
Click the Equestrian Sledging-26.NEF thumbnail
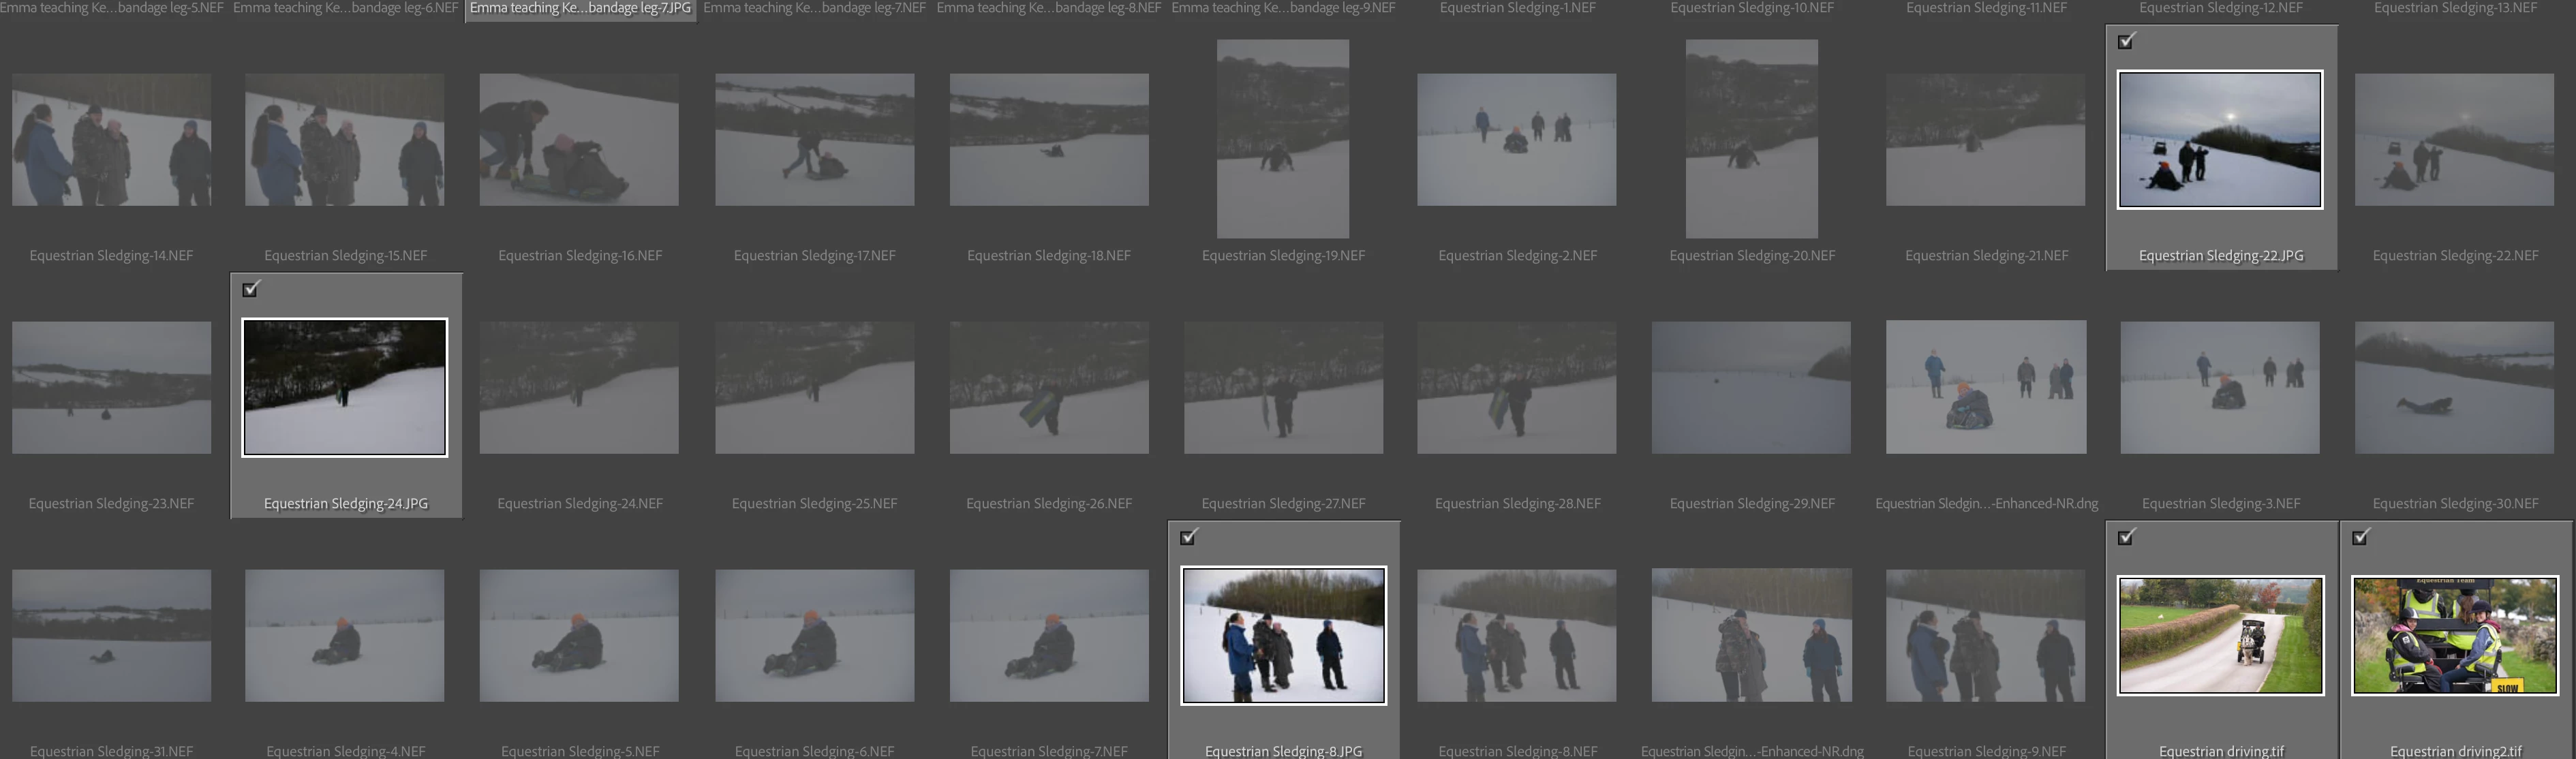1049,388
